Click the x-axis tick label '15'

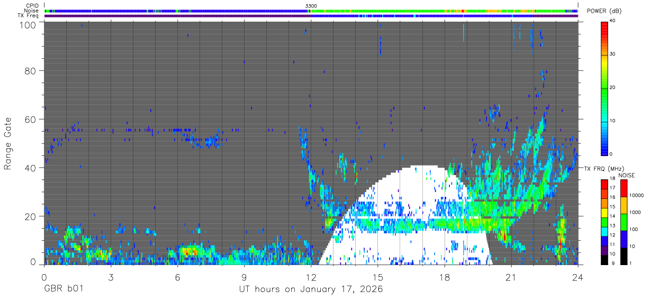click(378, 277)
